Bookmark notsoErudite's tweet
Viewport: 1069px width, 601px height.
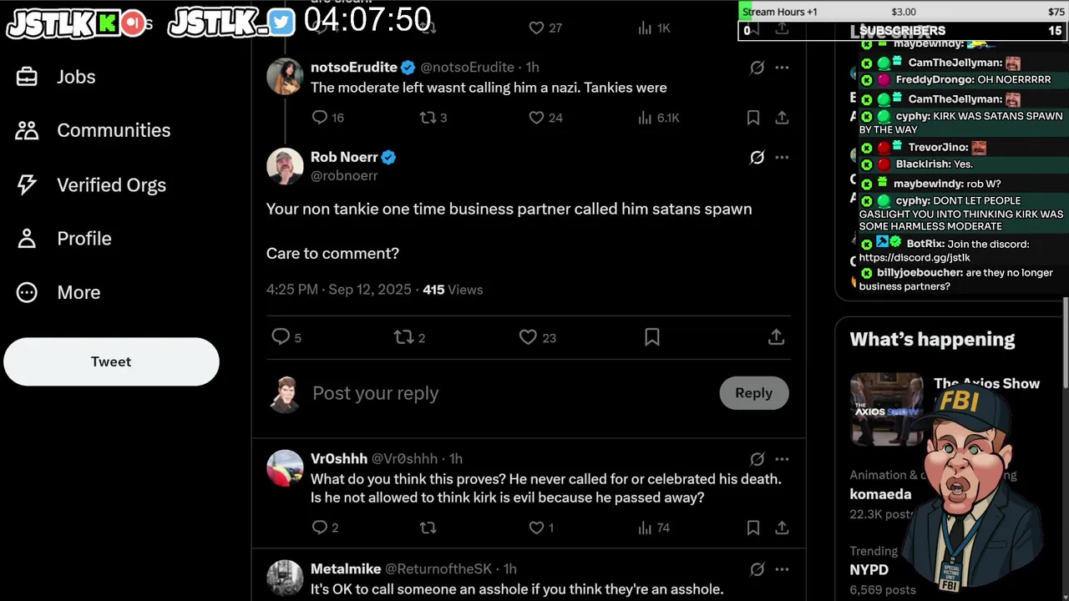(753, 118)
